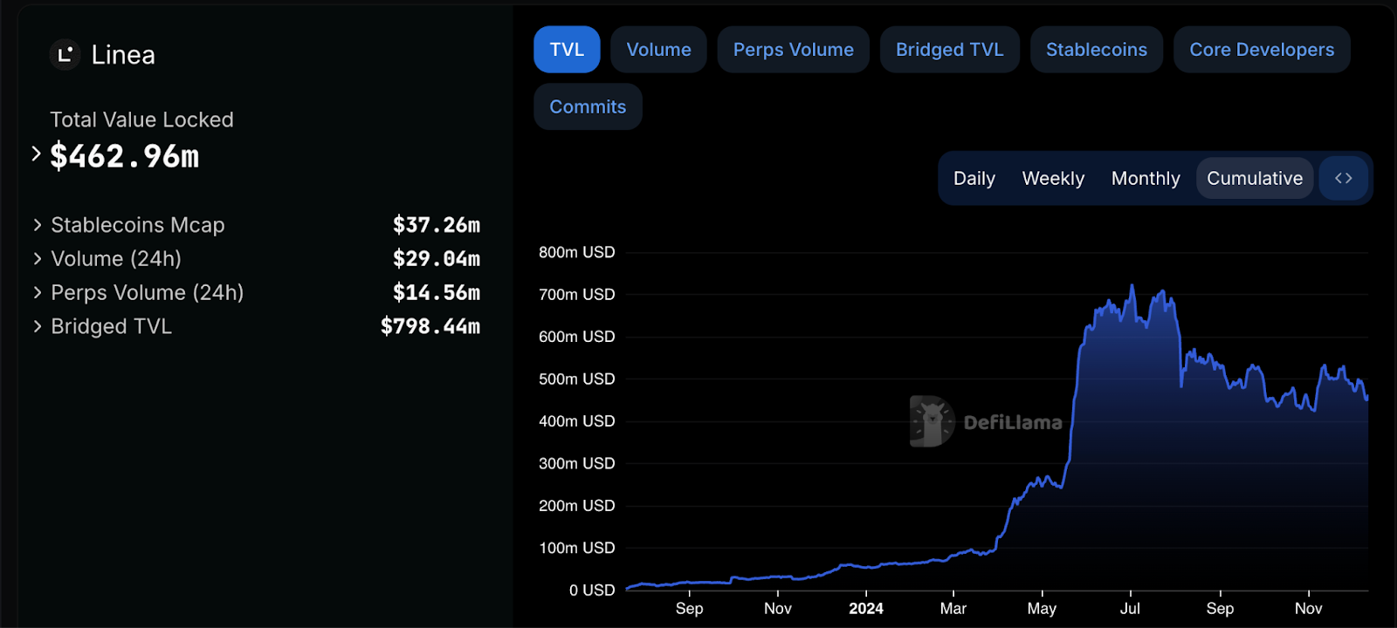Expand the Bridged TVL row
1397x628 pixels.
pyautogui.click(x=255, y=326)
